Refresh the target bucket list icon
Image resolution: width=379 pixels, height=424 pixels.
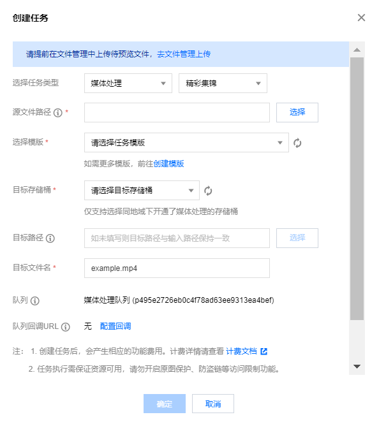(208, 191)
